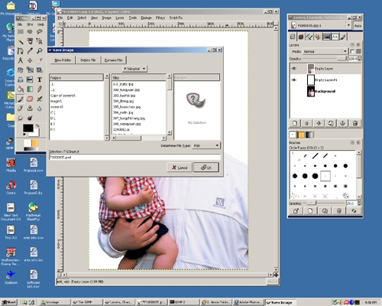The height and width of the screenshot is (306, 382).
Task: Select the Paths tool
Action: coord(21,50)
